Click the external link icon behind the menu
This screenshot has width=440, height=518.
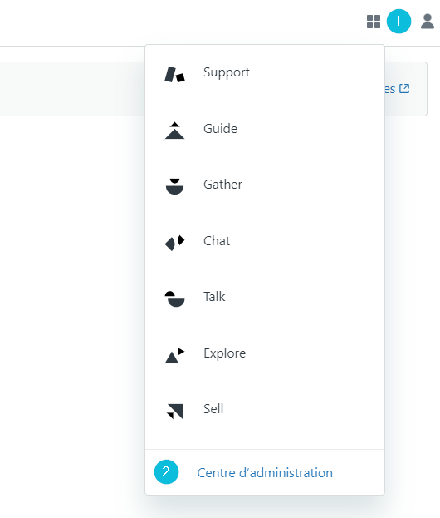[404, 88]
